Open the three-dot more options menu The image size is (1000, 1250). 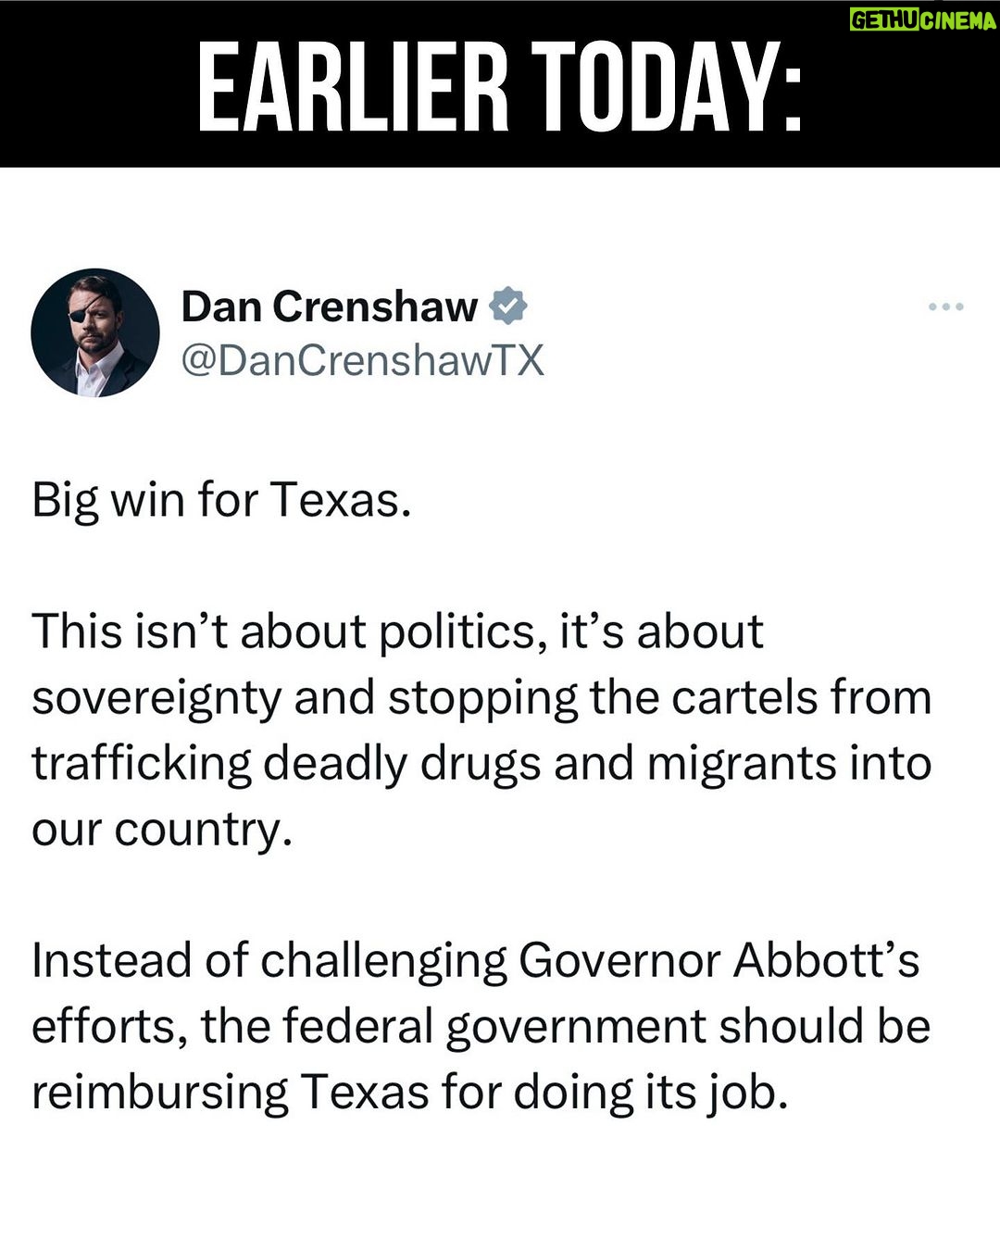945,306
